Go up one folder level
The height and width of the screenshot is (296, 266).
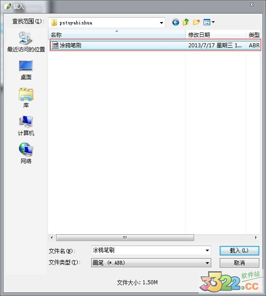click(186, 22)
